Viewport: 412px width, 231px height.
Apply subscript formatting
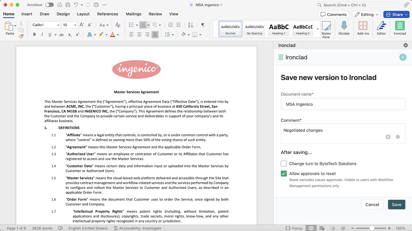point(70,35)
